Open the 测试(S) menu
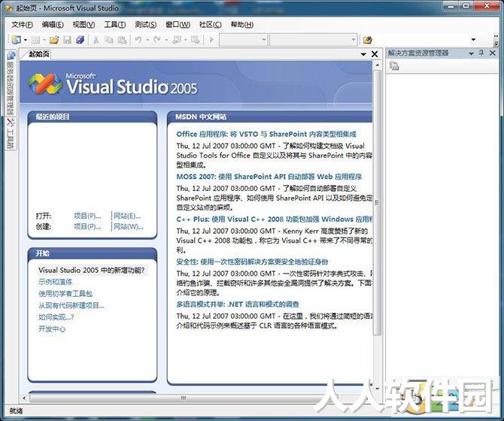This screenshot has width=504, height=421. pyautogui.click(x=146, y=25)
